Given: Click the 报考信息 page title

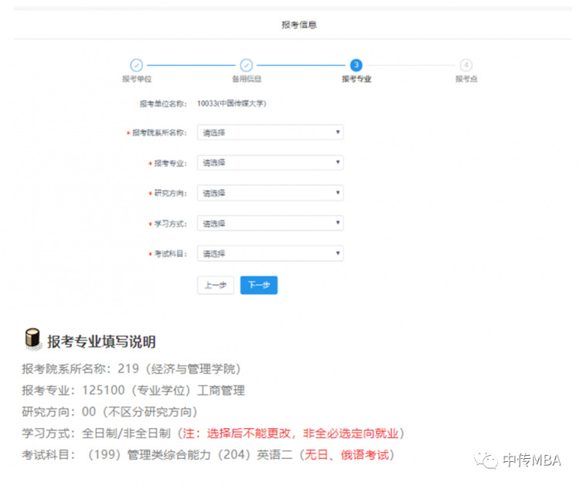Looking at the screenshot, I should tap(299, 25).
